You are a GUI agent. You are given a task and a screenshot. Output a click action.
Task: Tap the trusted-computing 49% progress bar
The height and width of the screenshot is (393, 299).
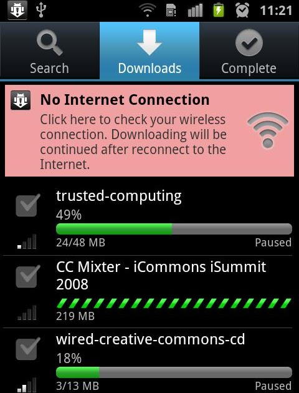click(174, 229)
